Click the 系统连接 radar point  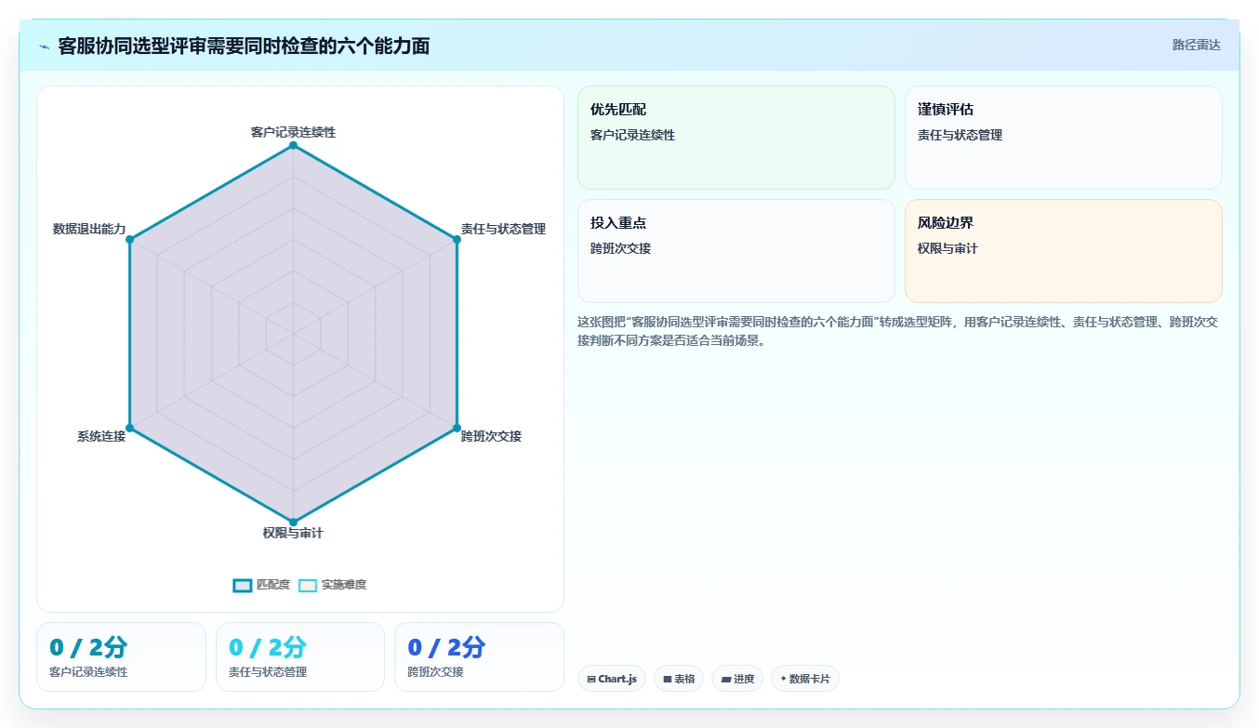coord(129,428)
